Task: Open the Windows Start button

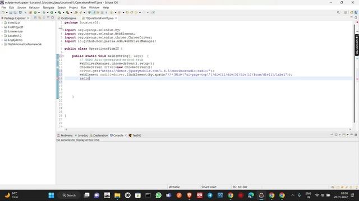Action: click(51, 195)
